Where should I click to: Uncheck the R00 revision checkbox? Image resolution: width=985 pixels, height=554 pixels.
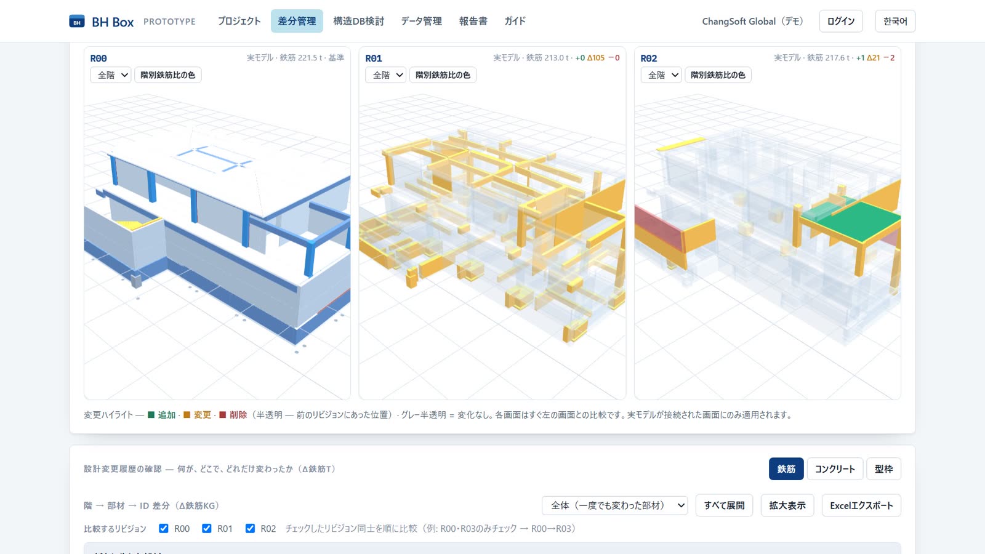[164, 528]
